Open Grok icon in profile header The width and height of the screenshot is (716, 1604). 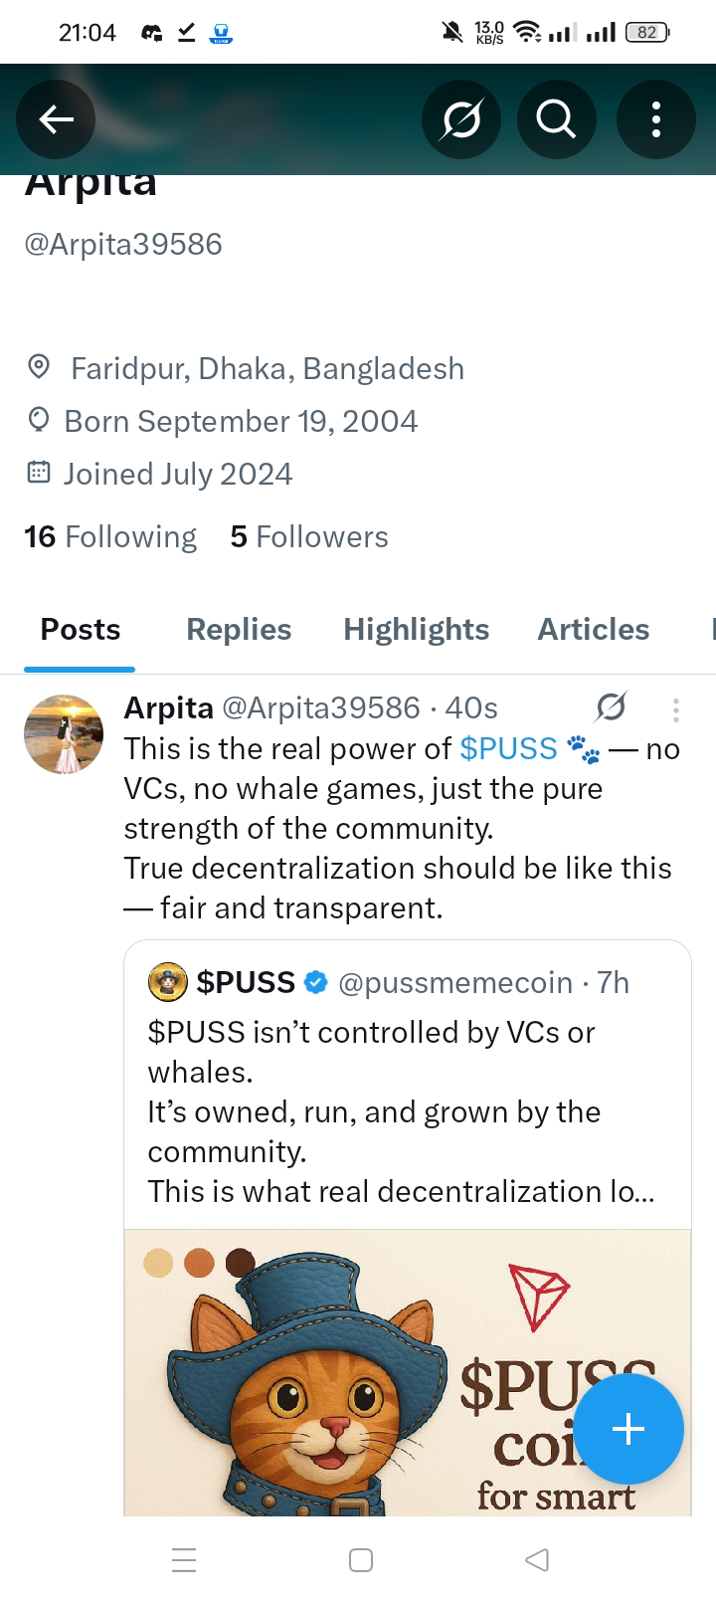coord(461,119)
